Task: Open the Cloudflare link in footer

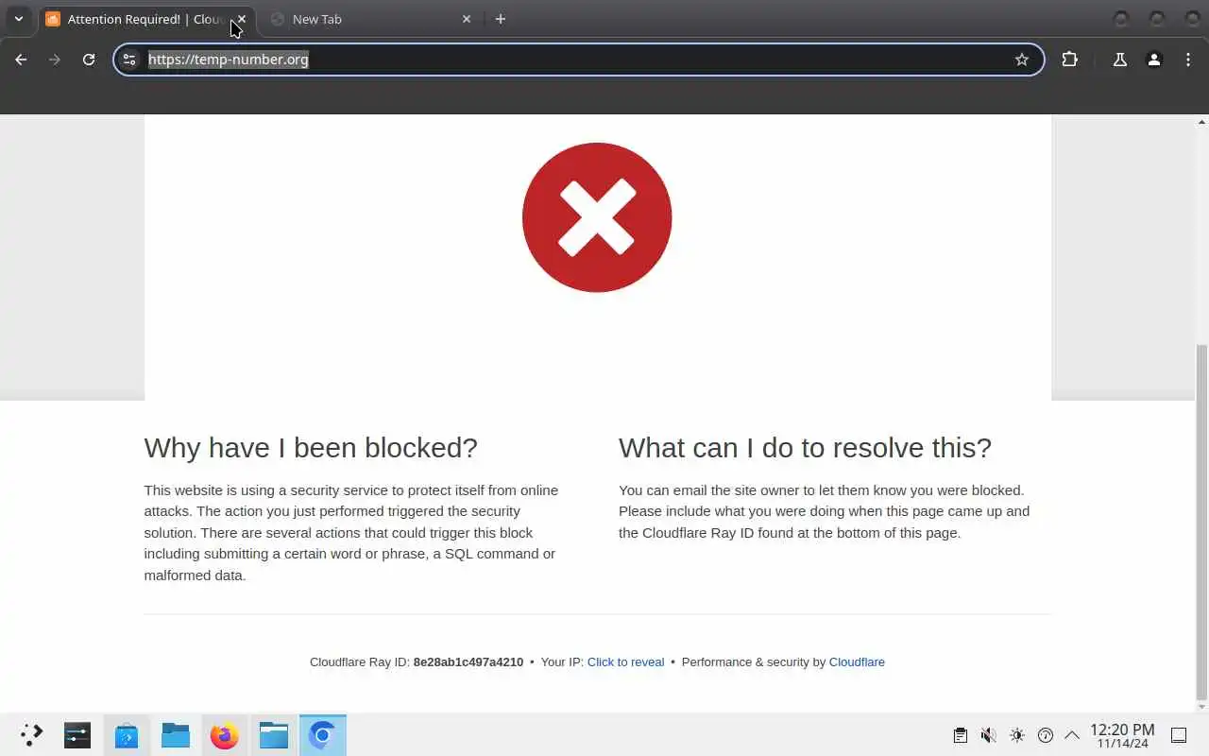Action: click(x=857, y=662)
